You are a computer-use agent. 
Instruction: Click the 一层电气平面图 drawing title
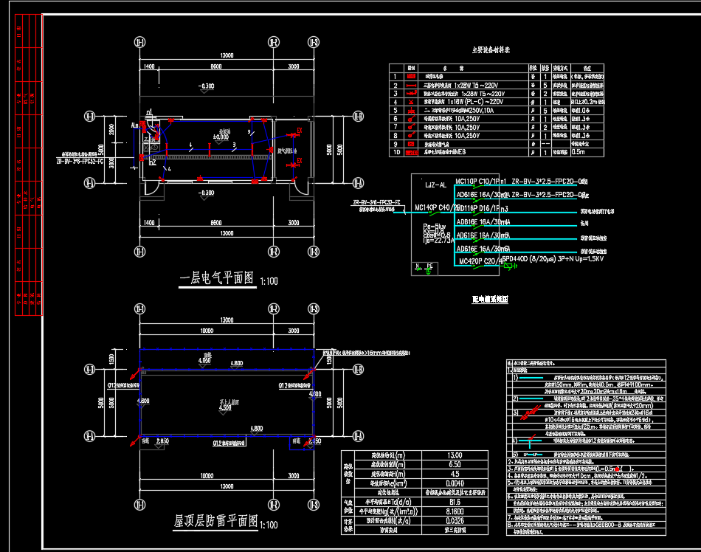[218, 278]
